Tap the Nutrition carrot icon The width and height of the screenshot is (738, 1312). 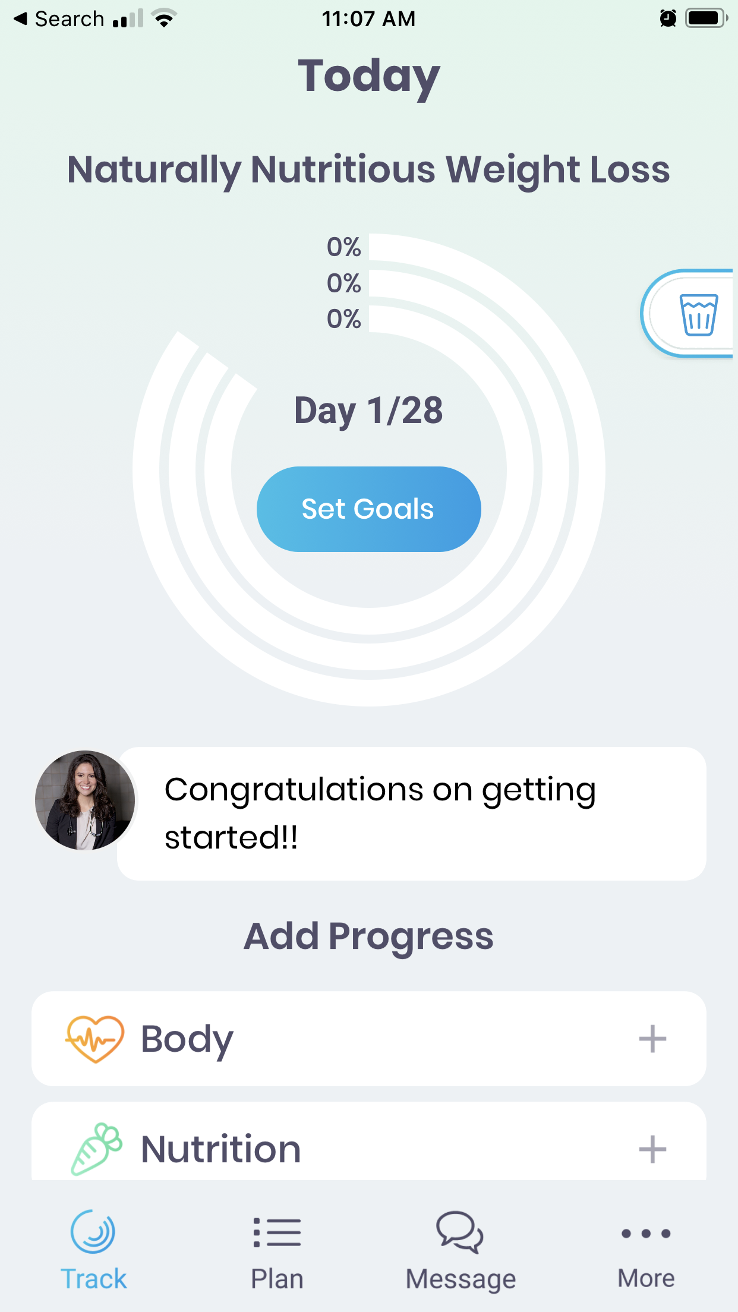tap(96, 1149)
